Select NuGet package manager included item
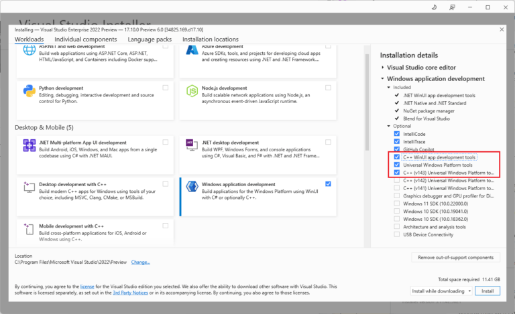515x314 pixels. pyautogui.click(x=428, y=110)
